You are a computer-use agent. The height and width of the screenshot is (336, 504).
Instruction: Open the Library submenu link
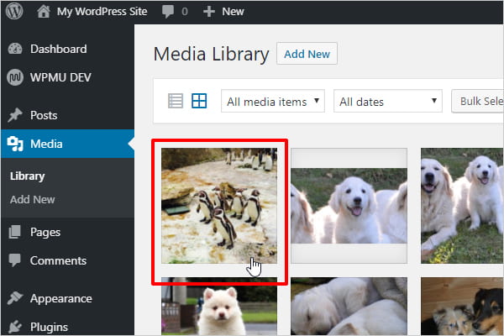click(27, 176)
